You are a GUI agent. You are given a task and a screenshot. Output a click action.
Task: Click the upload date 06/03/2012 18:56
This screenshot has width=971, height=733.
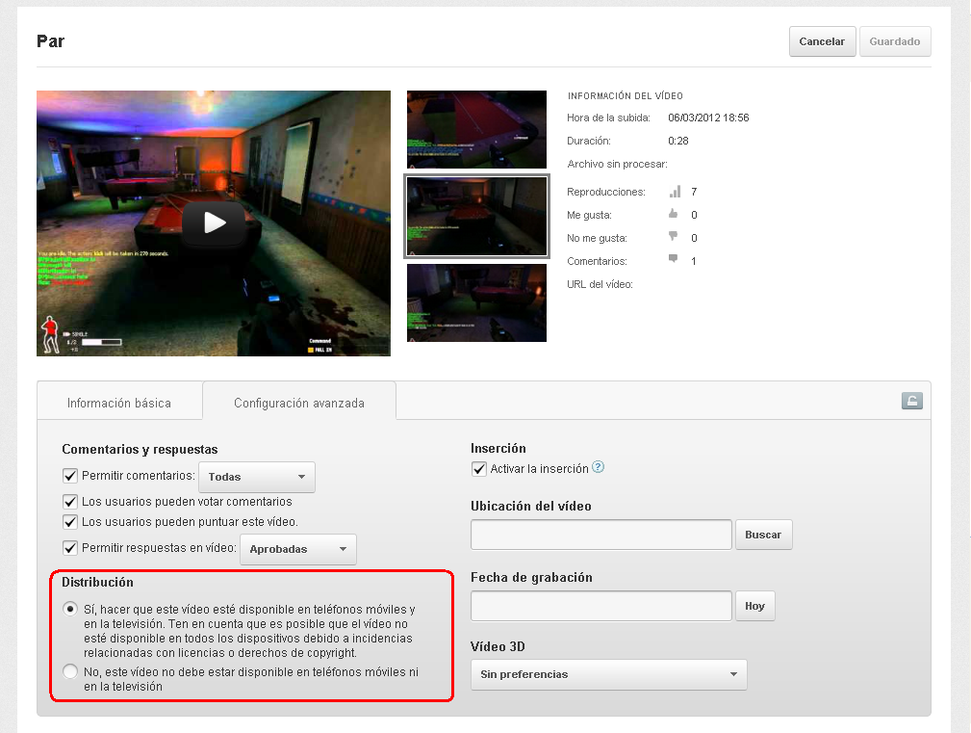pyautogui.click(x=708, y=118)
